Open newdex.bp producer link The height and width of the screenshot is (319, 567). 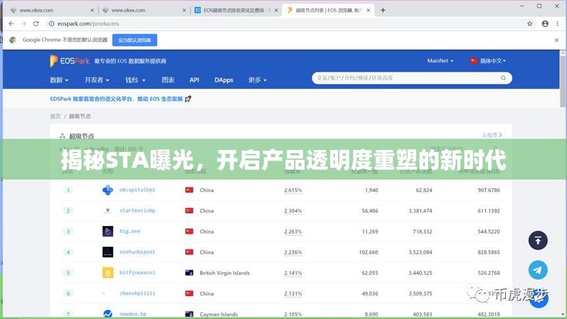point(133,314)
